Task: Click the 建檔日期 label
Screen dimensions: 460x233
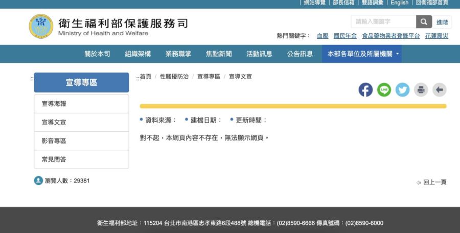Action: (206, 120)
